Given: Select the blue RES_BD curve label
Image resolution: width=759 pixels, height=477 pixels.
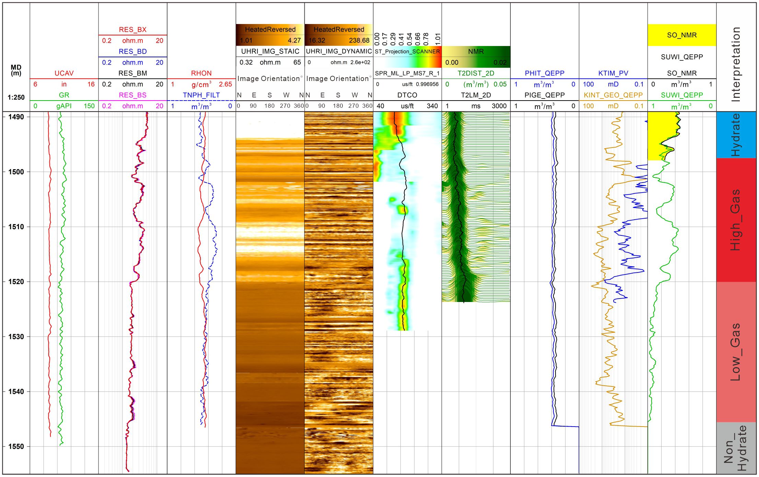Looking at the screenshot, I should point(133,51).
